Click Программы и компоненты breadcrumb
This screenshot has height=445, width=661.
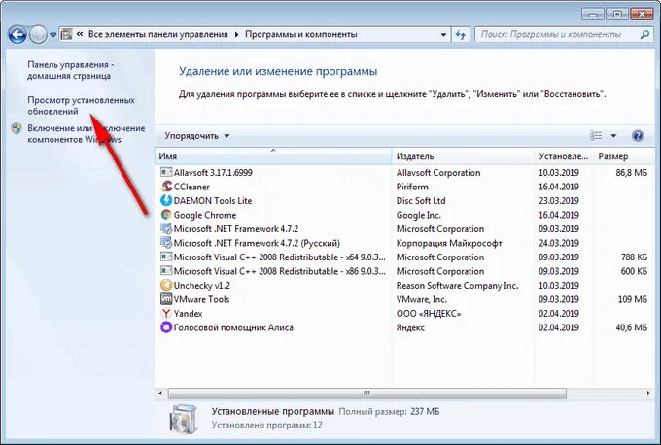pyautogui.click(x=301, y=34)
